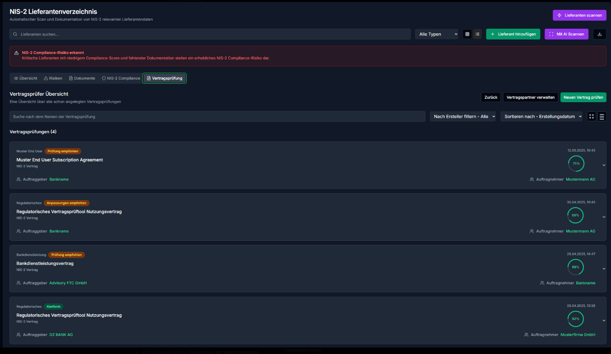This screenshot has width=611, height=354.
Task: Click the Auftraggeber people icon on first card
Action: (19, 179)
